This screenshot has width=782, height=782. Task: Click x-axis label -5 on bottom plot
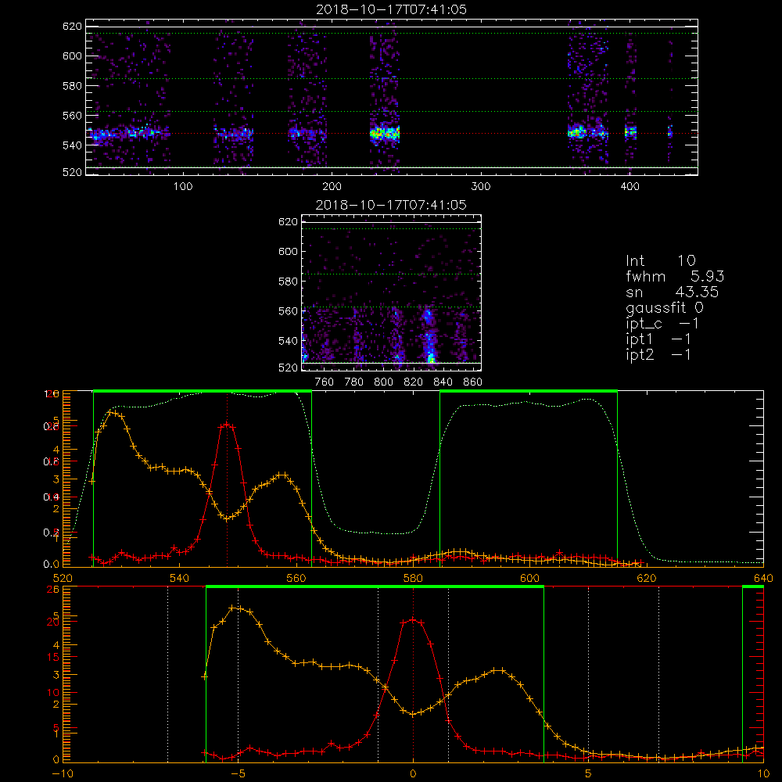click(239, 774)
